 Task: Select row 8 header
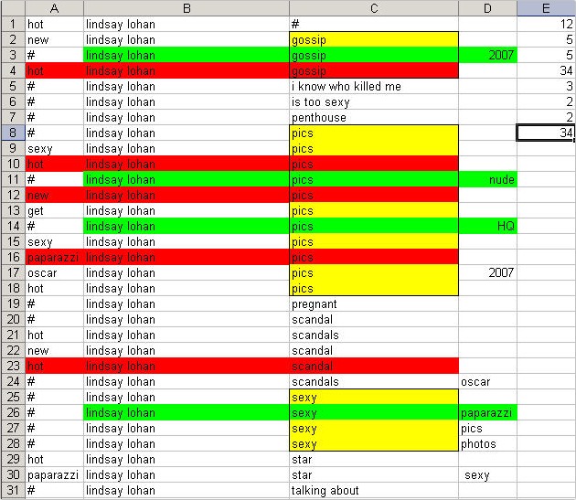(x=13, y=133)
